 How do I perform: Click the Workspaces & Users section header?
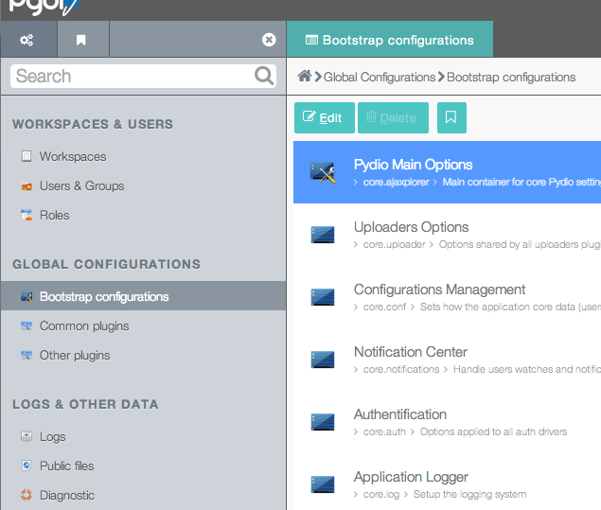pos(93,124)
